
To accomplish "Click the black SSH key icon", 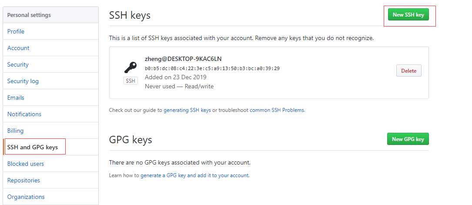I will (131, 68).
